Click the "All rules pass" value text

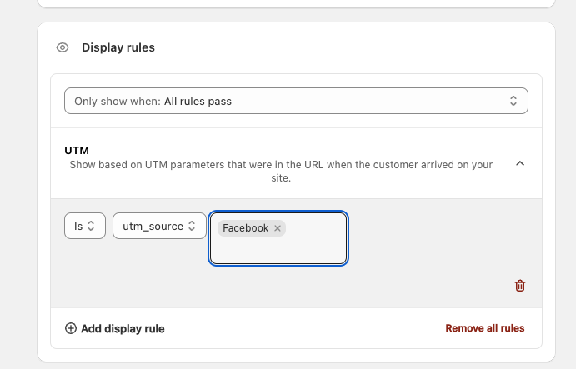(198, 101)
